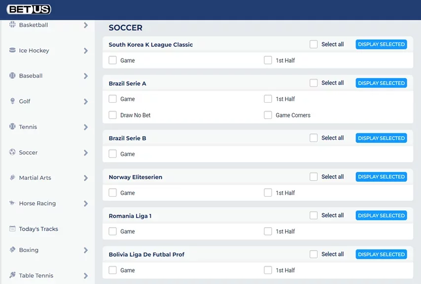Open the Horse Racing icon
Viewport: 421px width, 284px height.
(x=12, y=203)
